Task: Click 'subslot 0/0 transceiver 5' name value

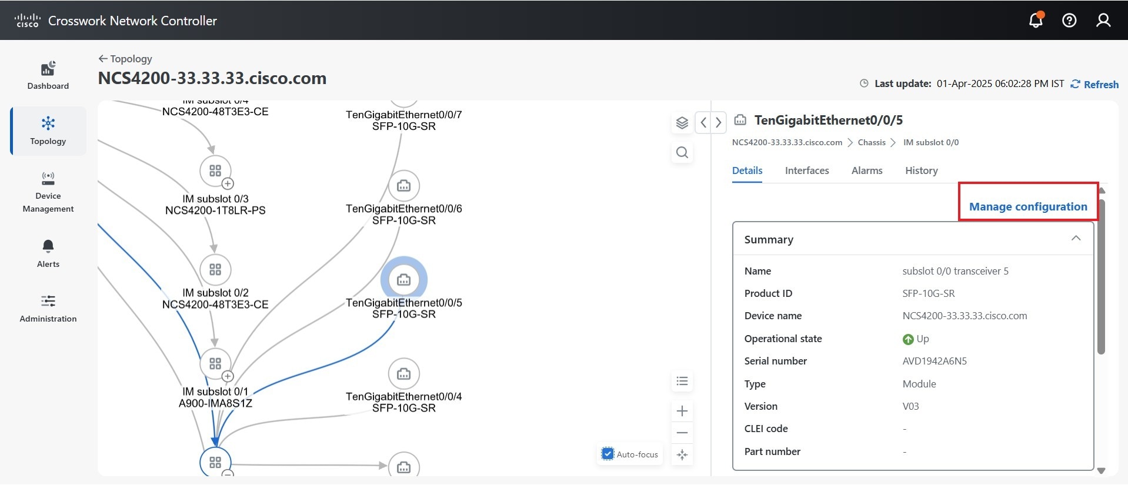Action: point(955,271)
